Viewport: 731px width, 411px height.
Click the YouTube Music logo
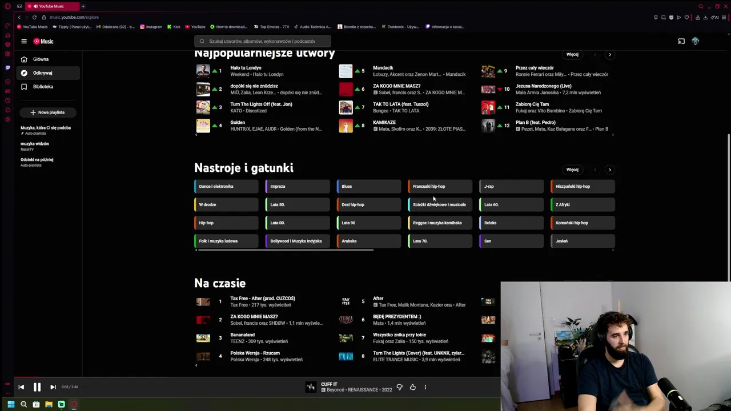click(x=43, y=41)
